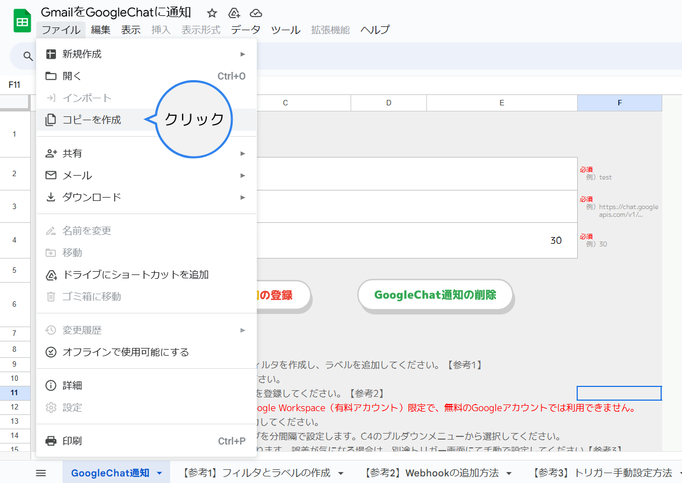Open the ファイル menu
The height and width of the screenshot is (483, 682).
pos(61,30)
